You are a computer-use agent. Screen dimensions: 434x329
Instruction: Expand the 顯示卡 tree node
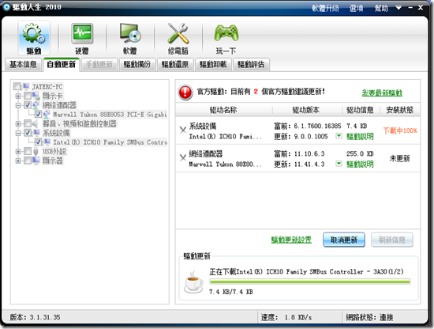tap(18, 96)
